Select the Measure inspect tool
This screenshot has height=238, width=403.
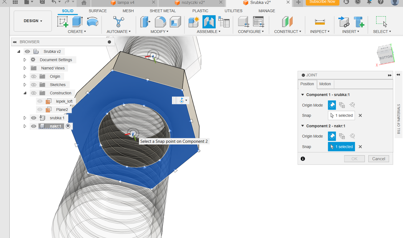coord(320,22)
